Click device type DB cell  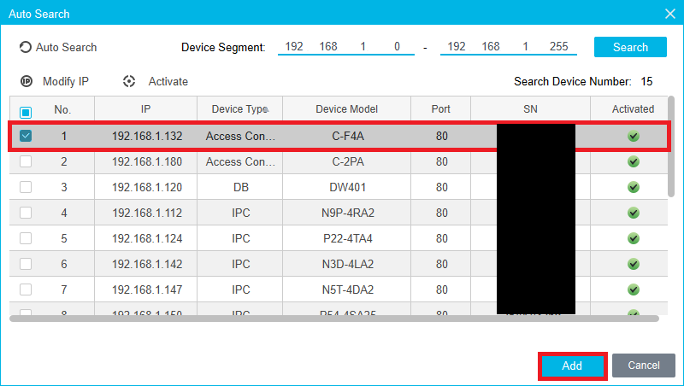(x=241, y=187)
